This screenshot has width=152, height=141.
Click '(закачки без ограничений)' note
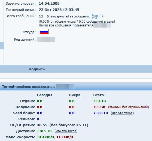click(x=129, y=107)
